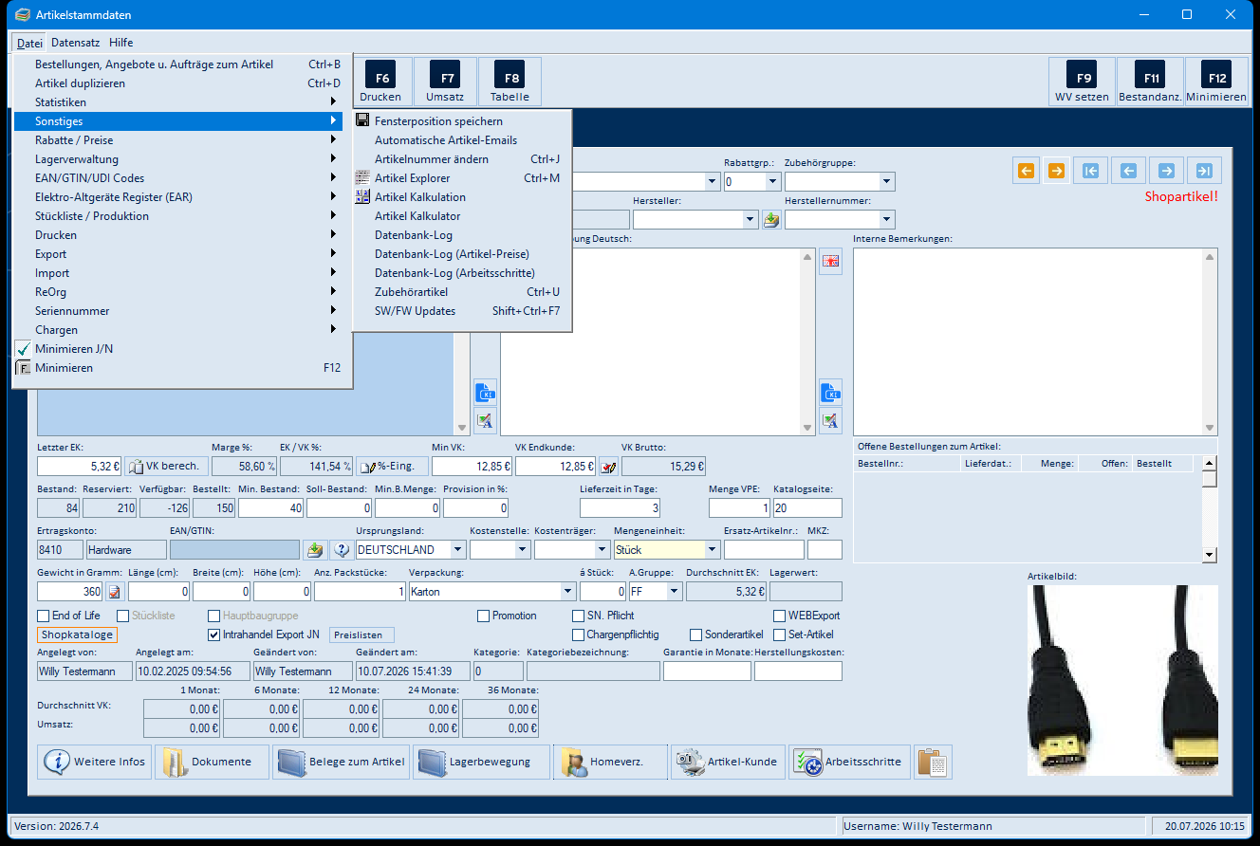Click the green arrow icon beside the EAN/GTIN field
The width and height of the screenshot is (1260, 846).
pyautogui.click(x=314, y=549)
